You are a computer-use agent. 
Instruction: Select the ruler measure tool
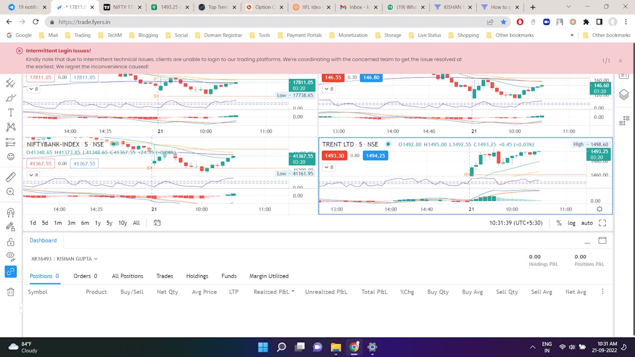11,177
